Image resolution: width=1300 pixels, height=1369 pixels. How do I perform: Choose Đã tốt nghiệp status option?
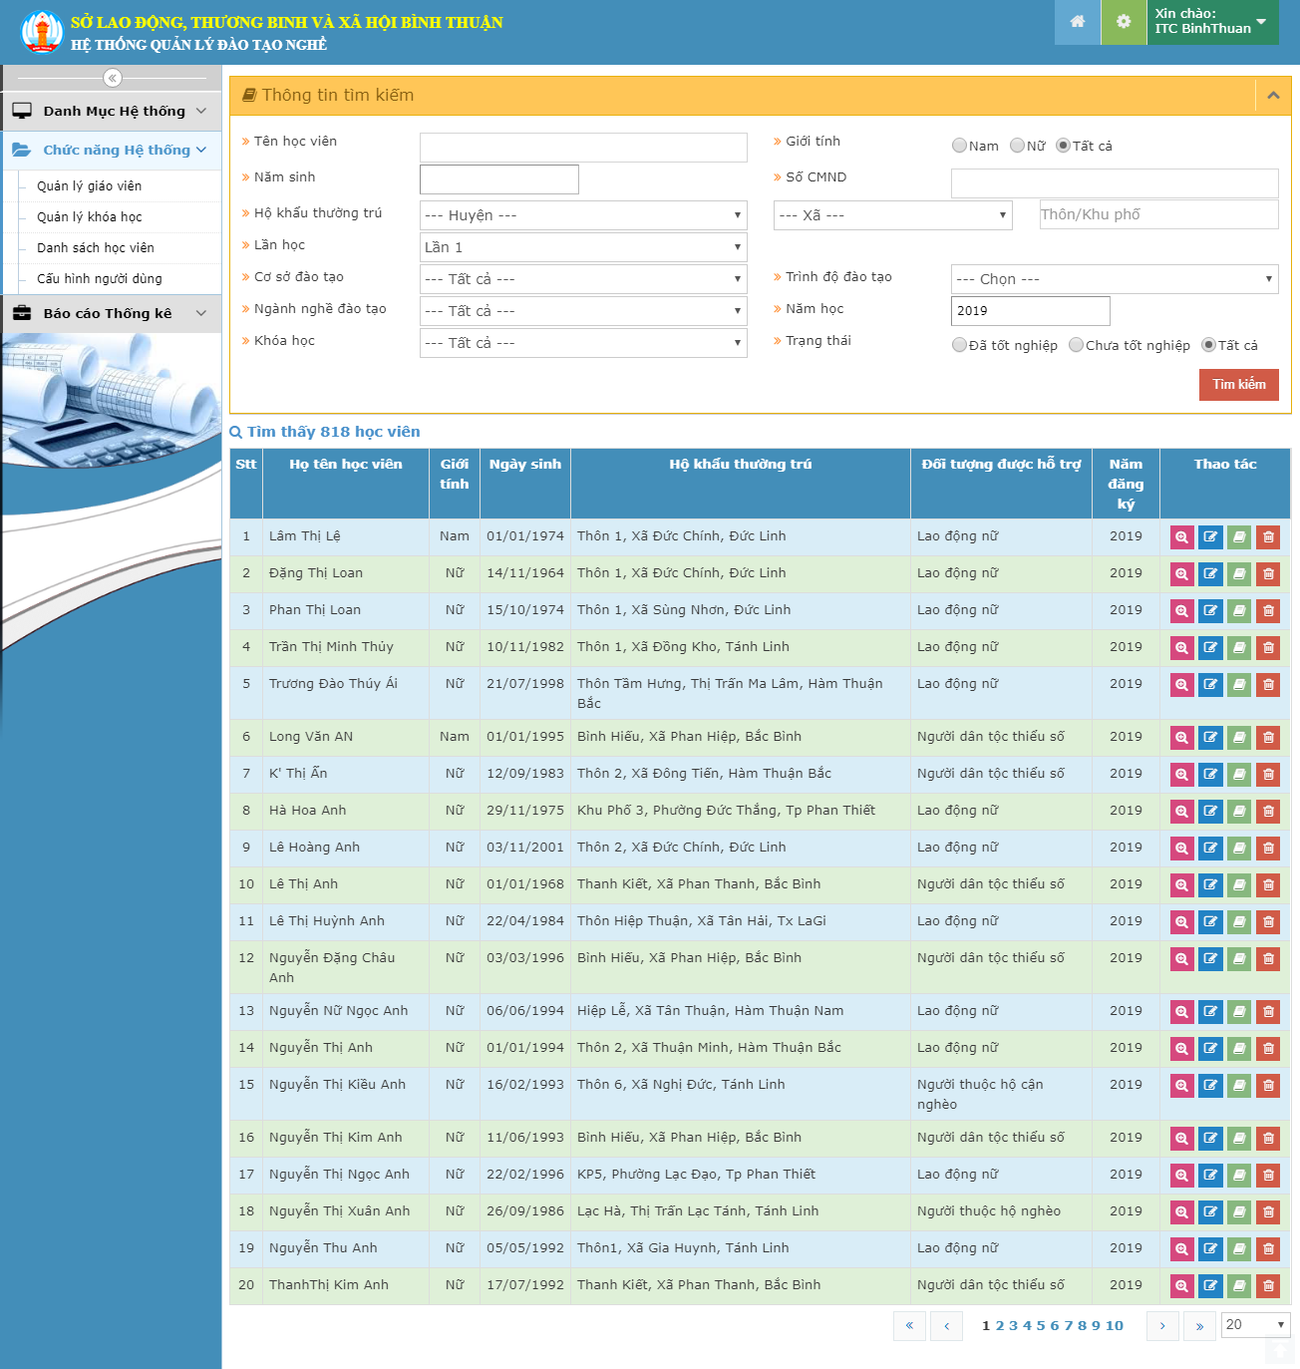(959, 345)
